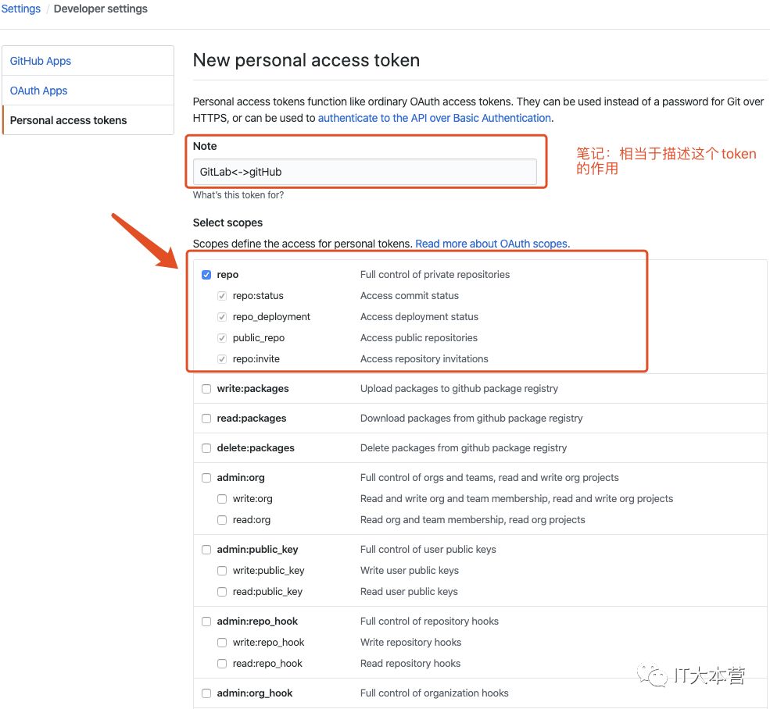Screen dimensions: 770x709
Task: Enable admin:public_key scope checkbox
Action: click(x=206, y=550)
